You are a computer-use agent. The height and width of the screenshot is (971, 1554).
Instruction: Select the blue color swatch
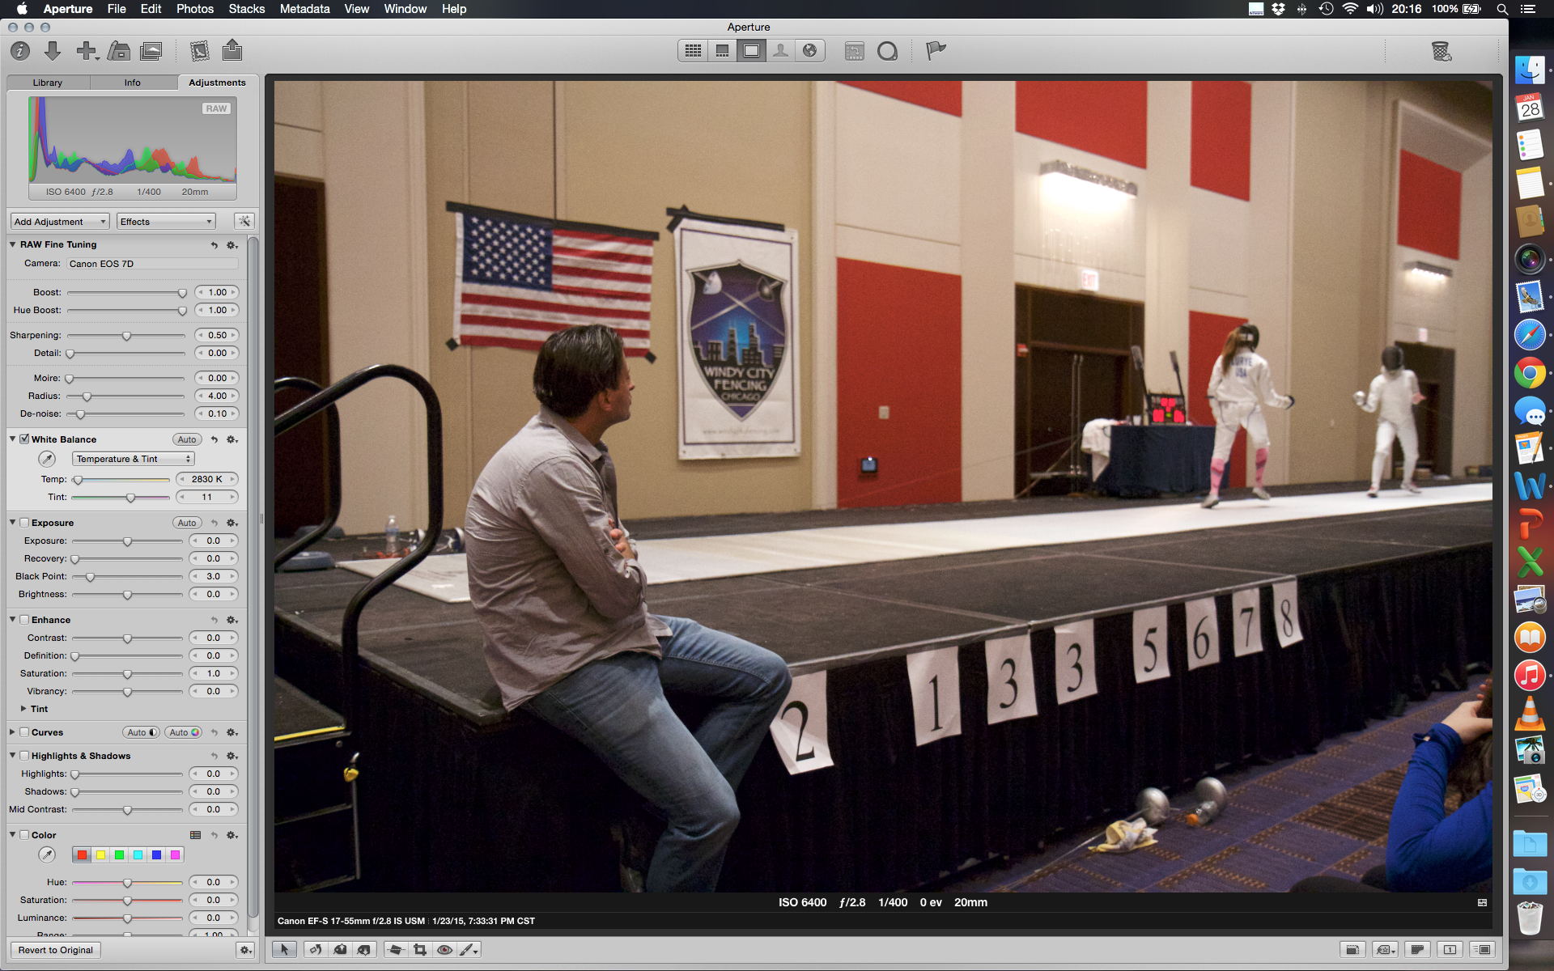click(x=156, y=854)
